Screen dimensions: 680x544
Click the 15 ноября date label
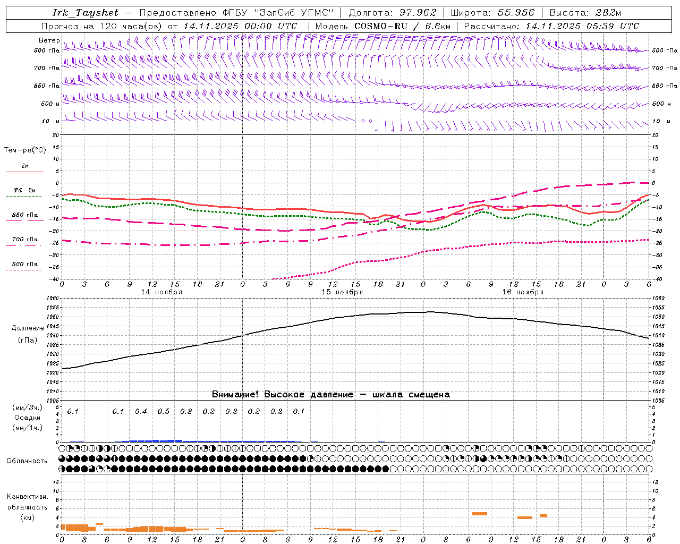(342, 292)
